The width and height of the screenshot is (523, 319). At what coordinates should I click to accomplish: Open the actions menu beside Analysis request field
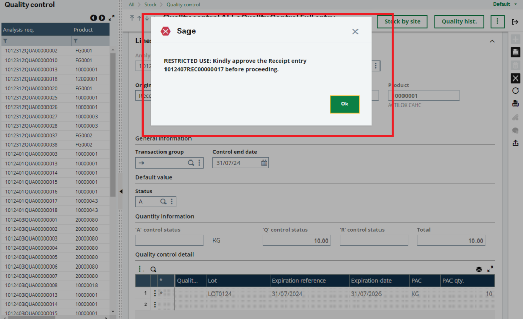click(375, 66)
